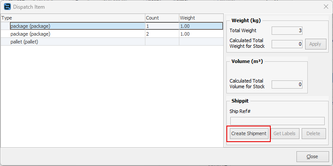Viewport: 333px width, 166px height.
Task: Click the Create Shipment button
Action: pyautogui.click(x=249, y=133)
